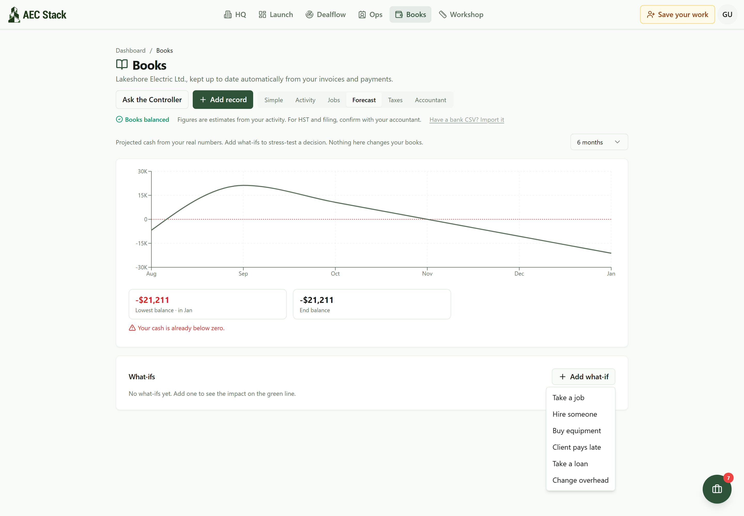This screenshot has width=744, height=516.
Task: Go to the Launch section
Action: click(x=276, y=14)
